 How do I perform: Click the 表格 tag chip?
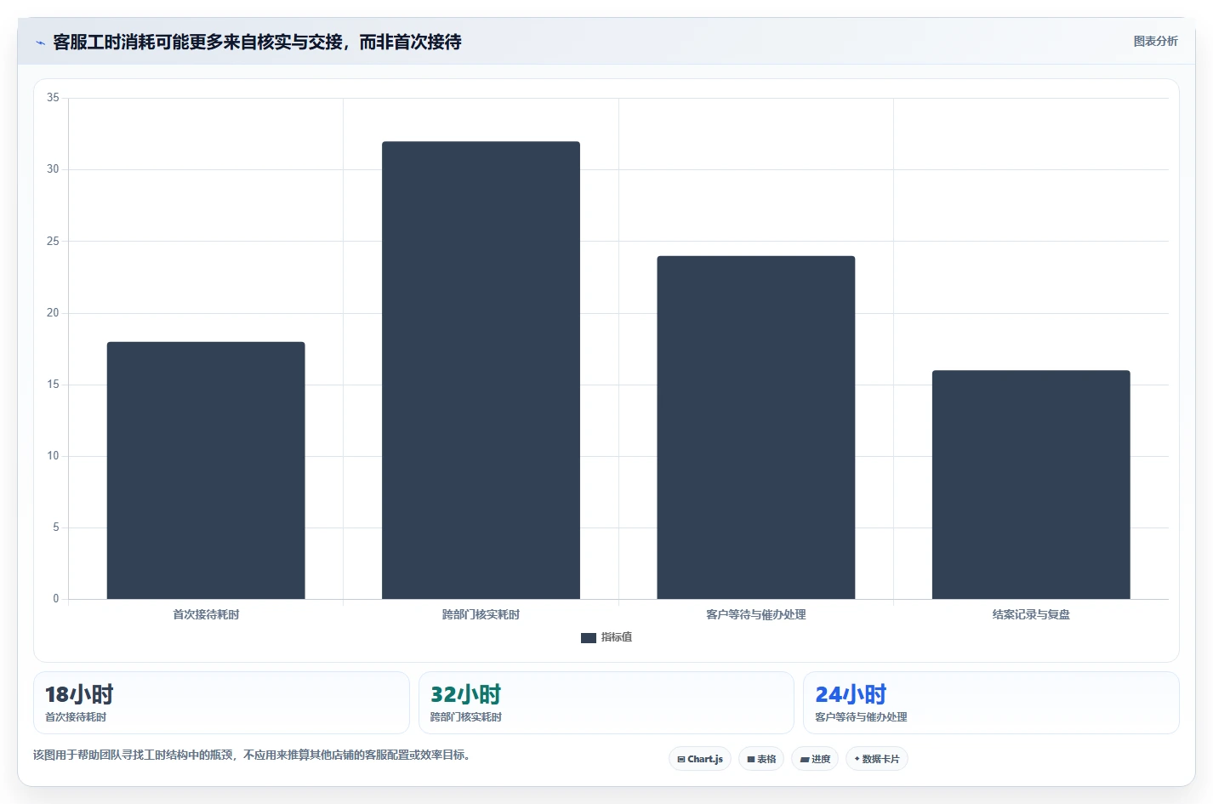pos(761,759)
